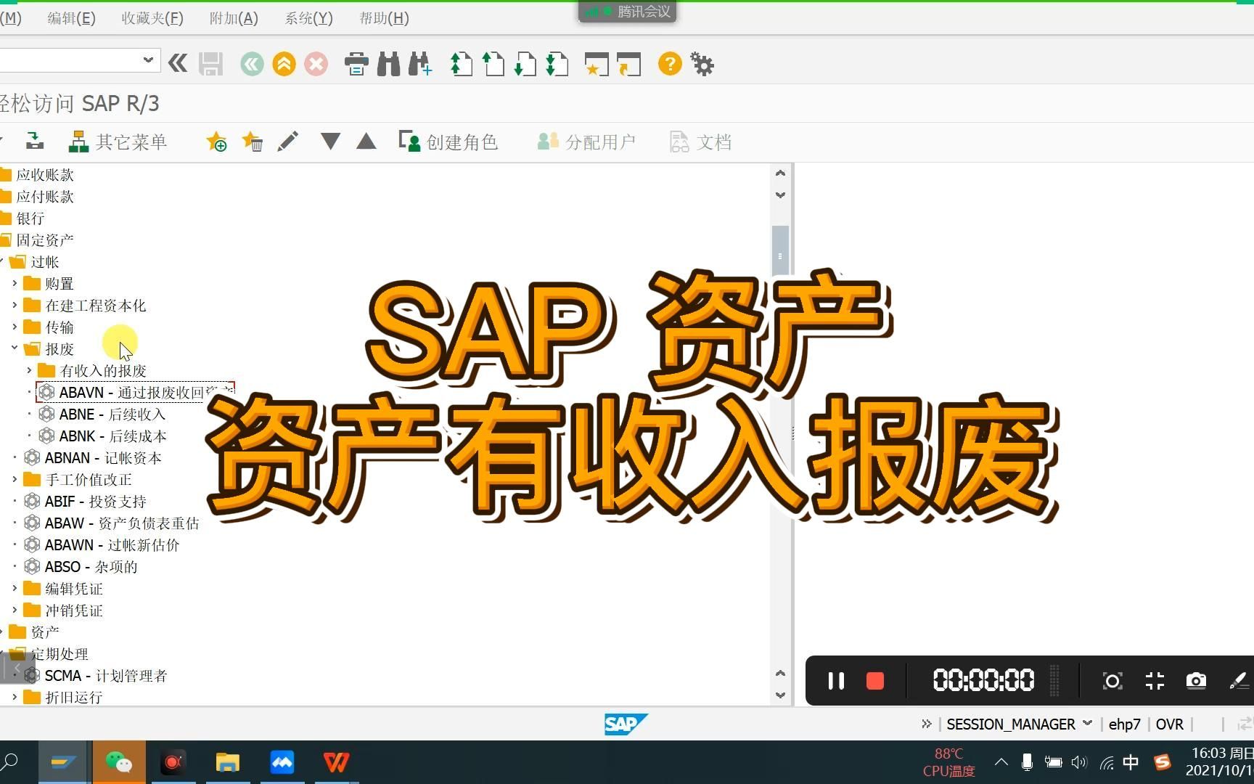Click the SAP menu download icon
This screenshot has height=784, width=1254.
point(35,141)
